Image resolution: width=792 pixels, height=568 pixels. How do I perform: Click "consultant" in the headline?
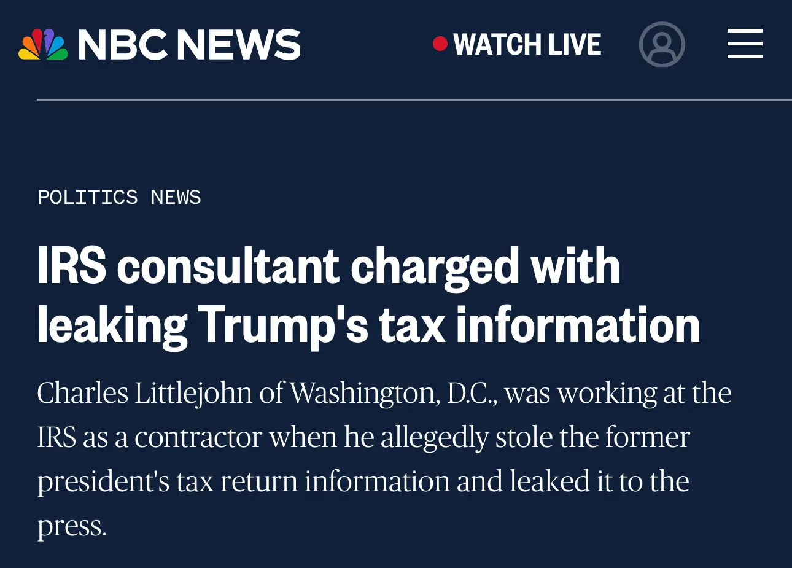point(228,267)
